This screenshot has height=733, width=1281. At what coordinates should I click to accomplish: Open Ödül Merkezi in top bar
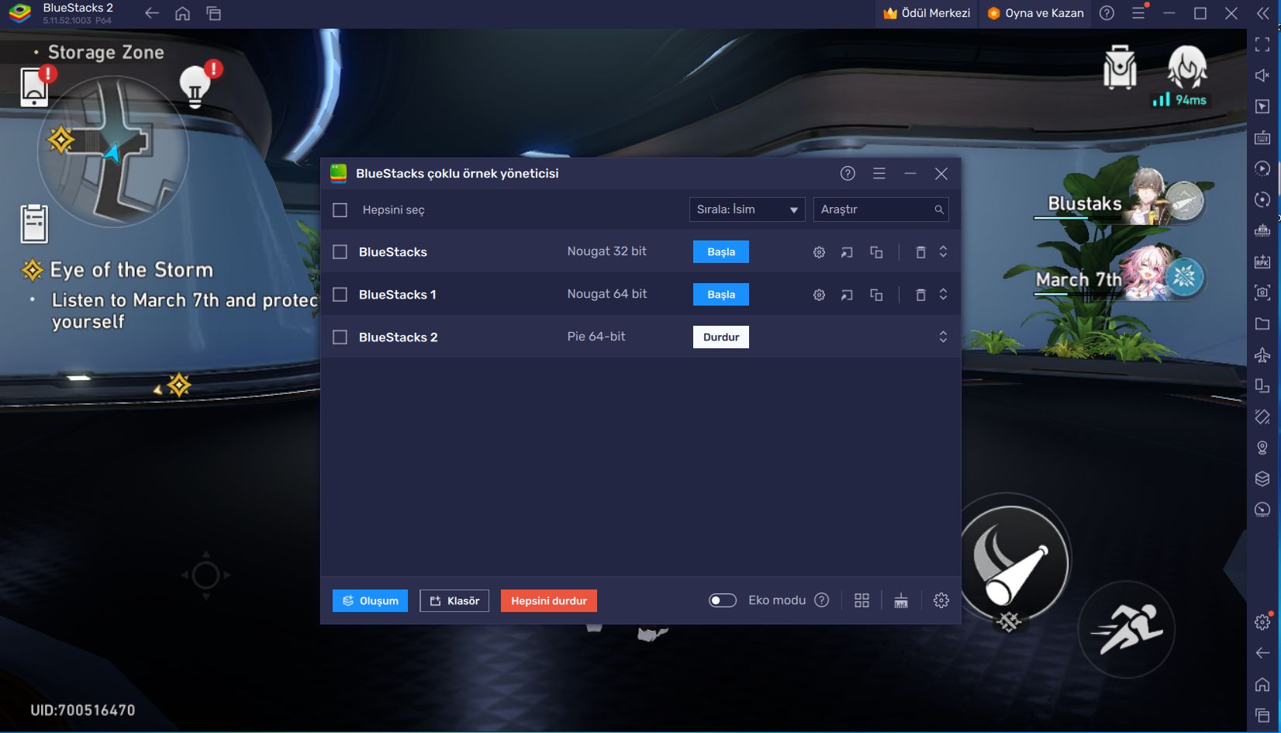[927, 13]
